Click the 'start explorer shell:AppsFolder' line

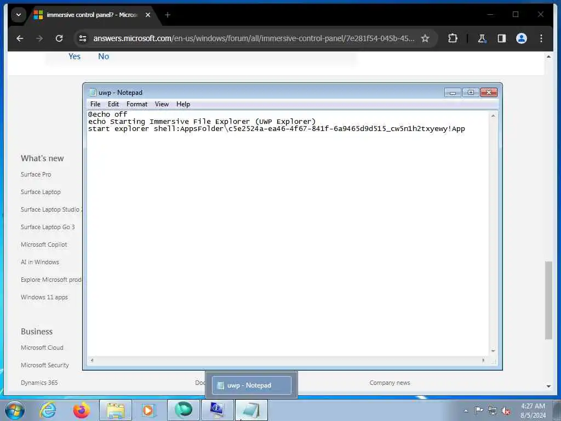(x=276, y=129)
